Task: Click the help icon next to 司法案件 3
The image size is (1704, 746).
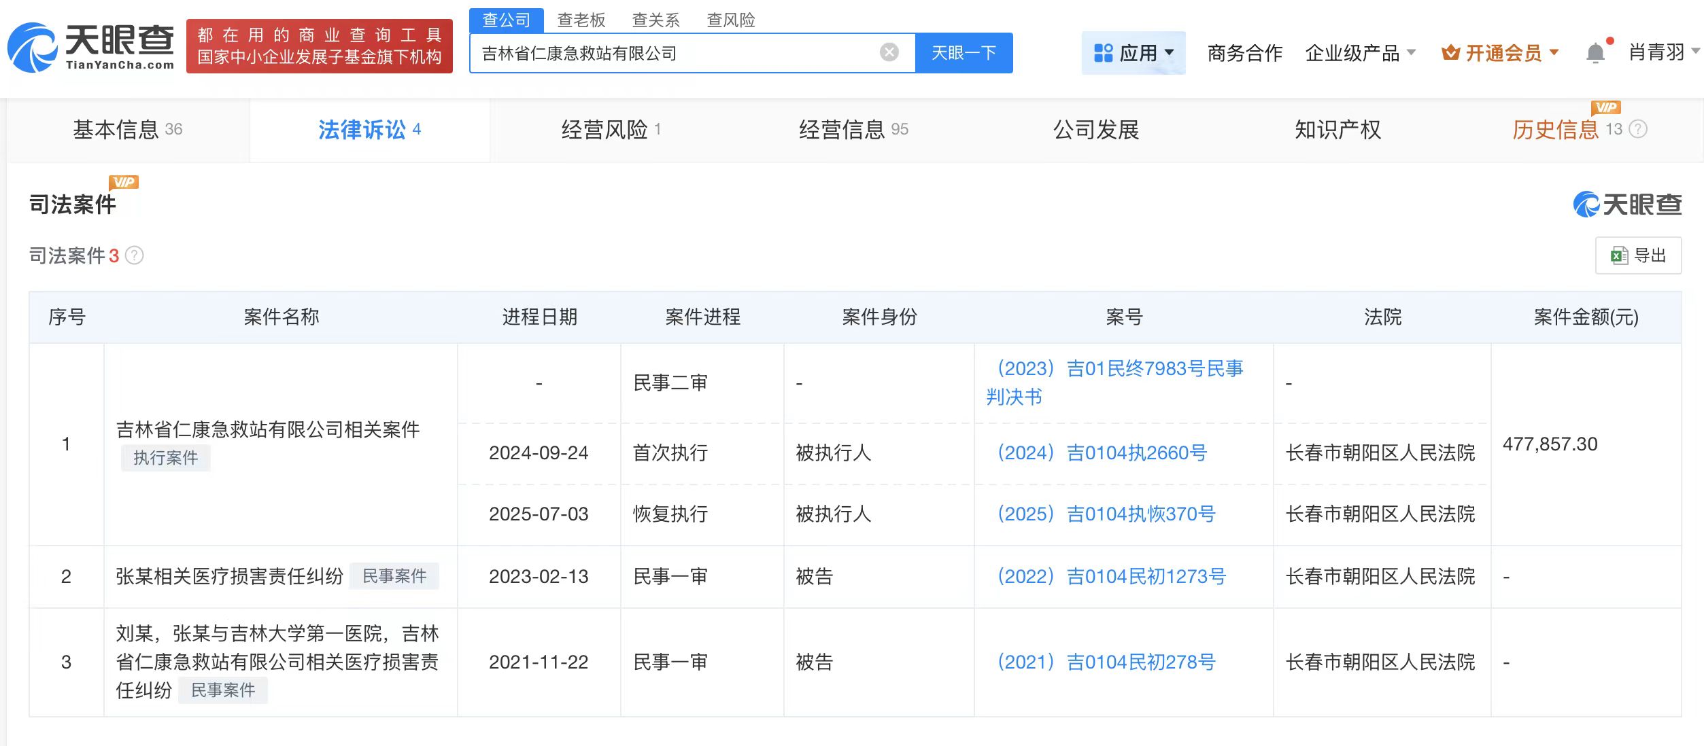Action: 135,255
